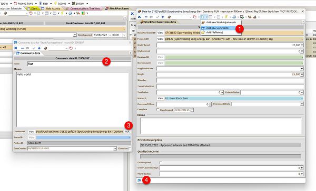Click View button next to LinkRecord in Comments
Viewport: 316px width, 191px height.
[x=31, y=132]
